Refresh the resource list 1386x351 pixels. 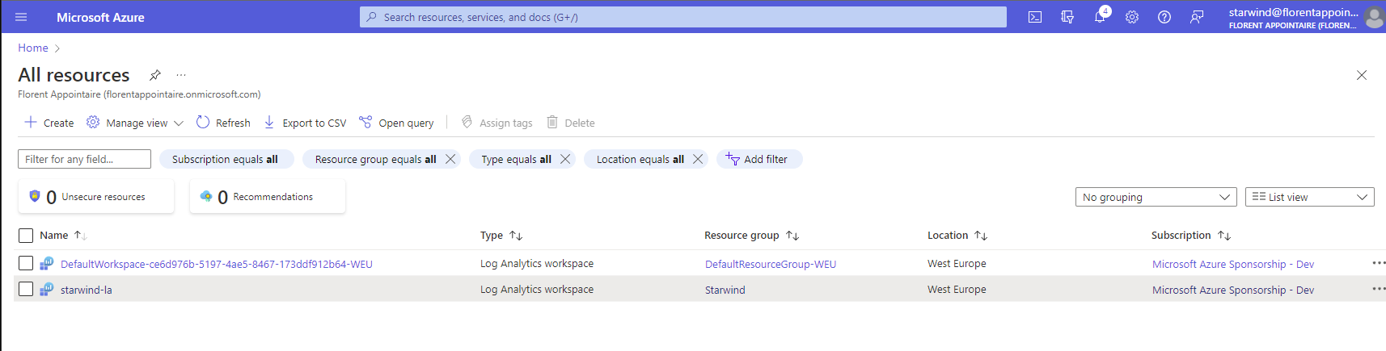point(223,123)
